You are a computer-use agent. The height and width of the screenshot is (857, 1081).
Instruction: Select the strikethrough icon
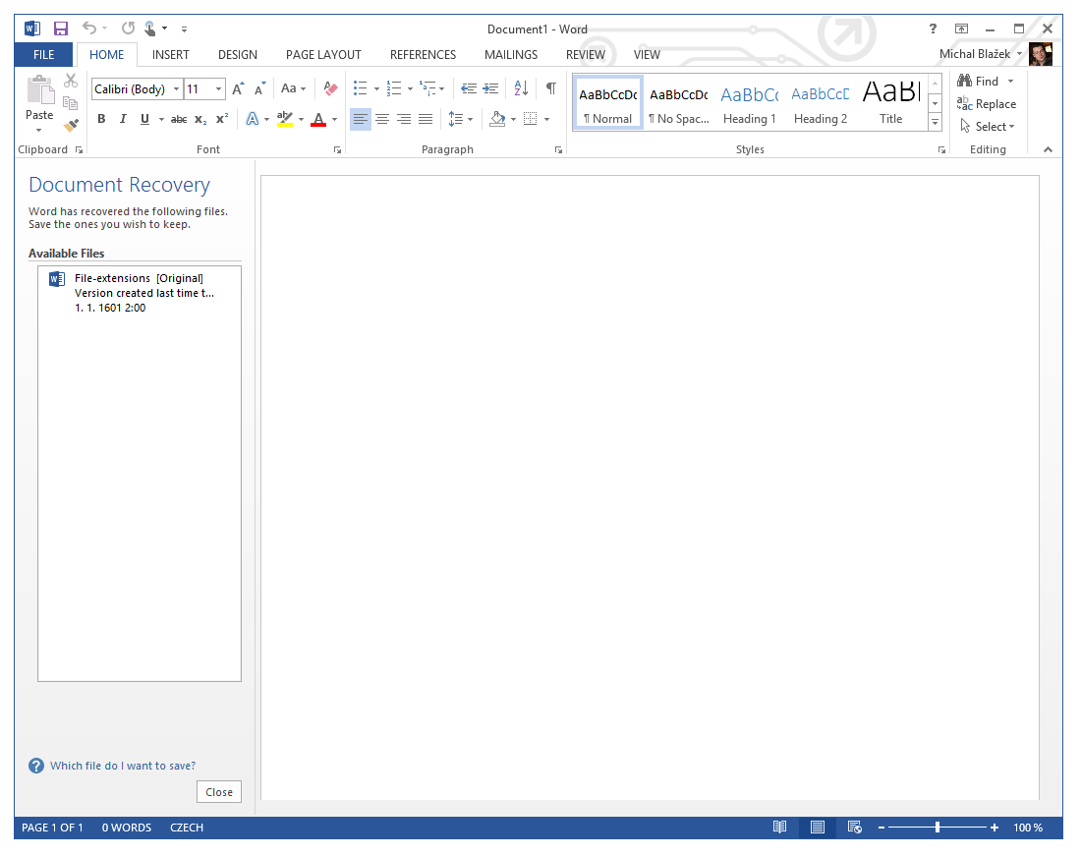pyautogui.click(x=179, y=118)
